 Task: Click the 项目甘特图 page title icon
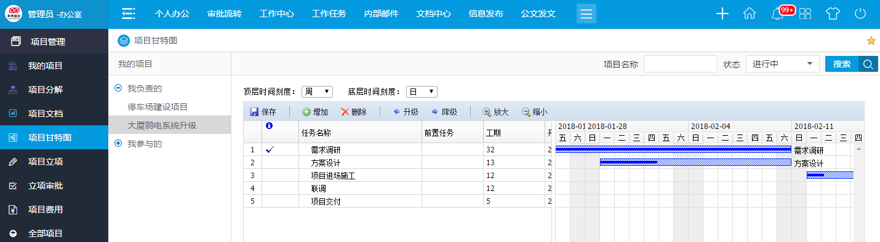pyautogui.click(x=124, y=41)
